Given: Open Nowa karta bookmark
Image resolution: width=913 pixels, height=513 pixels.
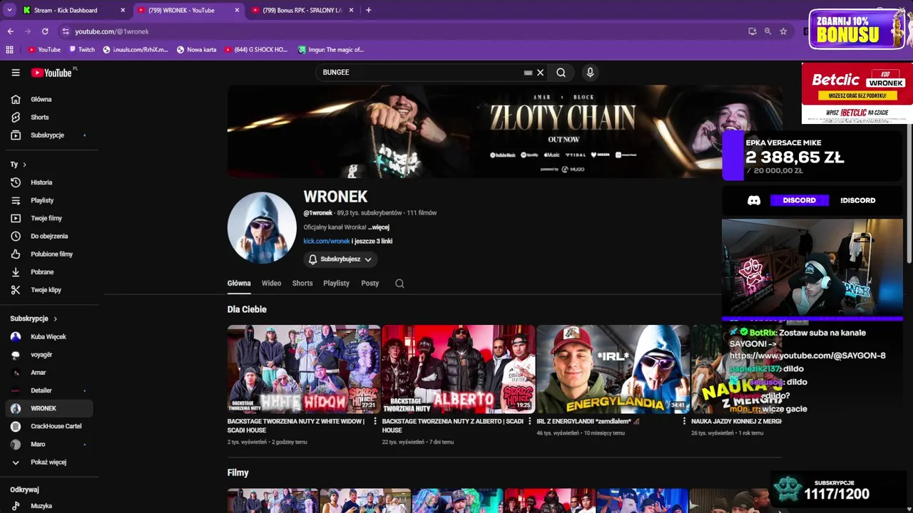Looking at the screenshot, I should tap(196, 50).
